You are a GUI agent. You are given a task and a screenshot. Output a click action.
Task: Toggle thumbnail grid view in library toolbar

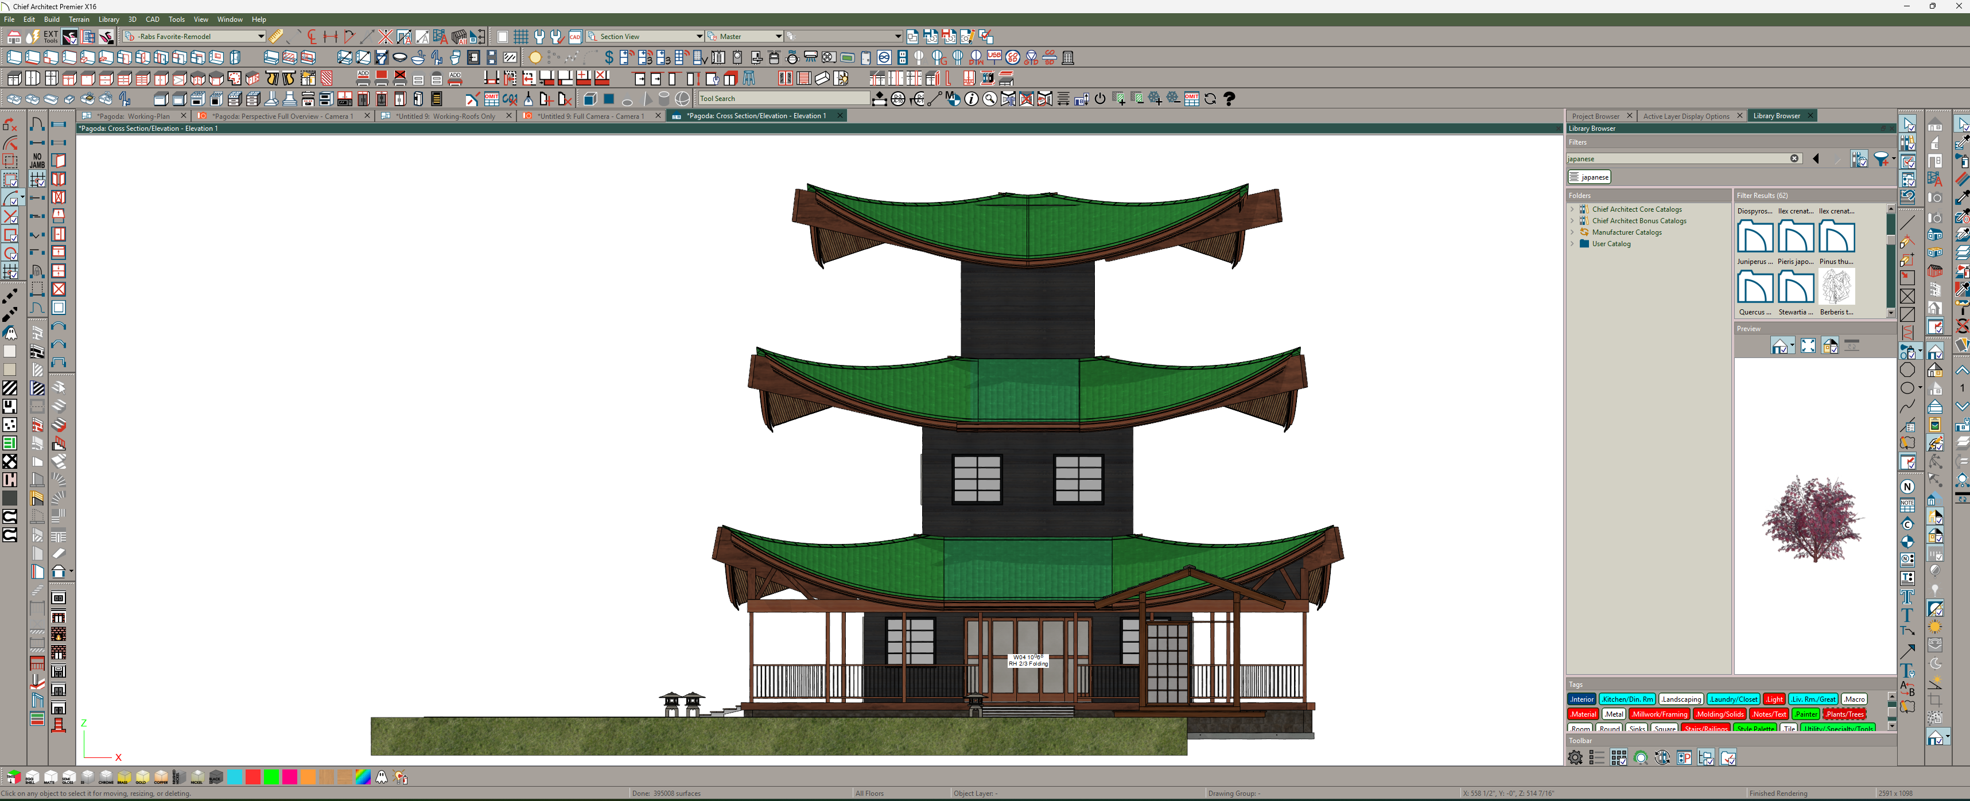click(1618, 757)
